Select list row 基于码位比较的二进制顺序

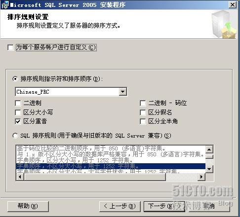tap(111, 148)
